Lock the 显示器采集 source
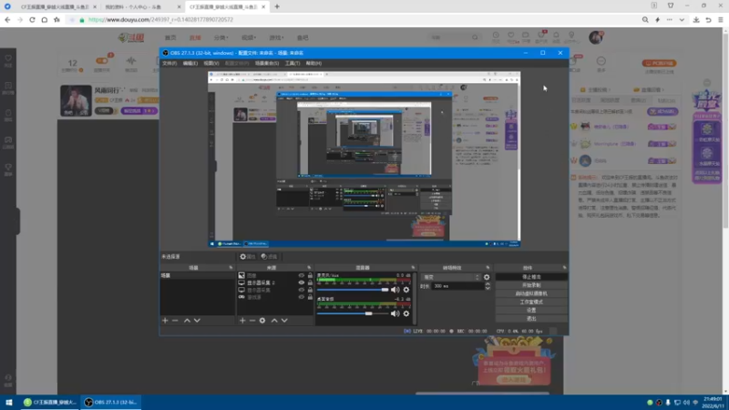 [x=310, y=290]
